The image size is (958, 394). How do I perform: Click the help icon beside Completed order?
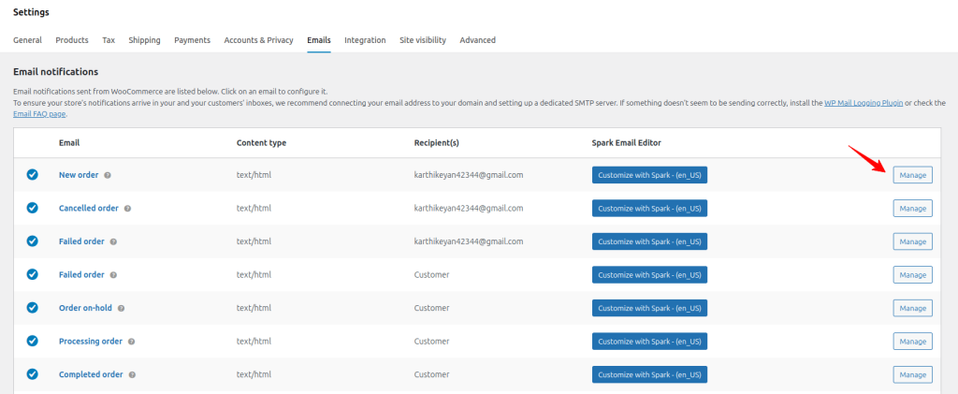tap(132, 375)
